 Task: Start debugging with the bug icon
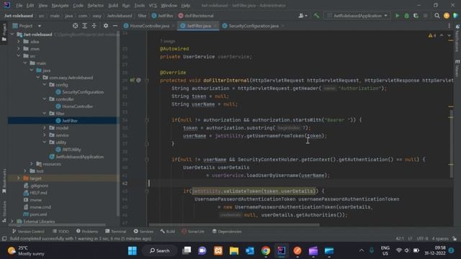coord(406,16)
